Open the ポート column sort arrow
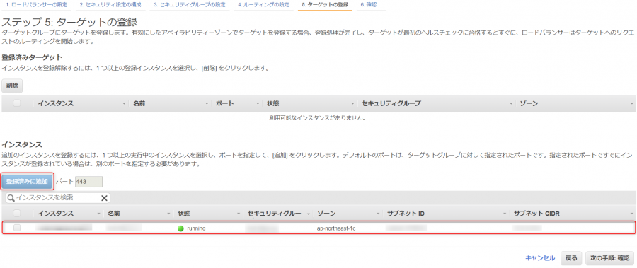 [258, 104]
